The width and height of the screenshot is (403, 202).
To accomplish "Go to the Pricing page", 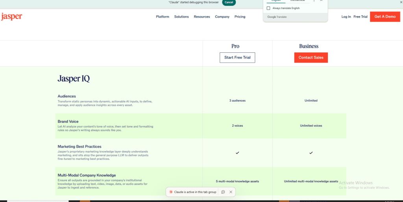I will click(240, 17).
